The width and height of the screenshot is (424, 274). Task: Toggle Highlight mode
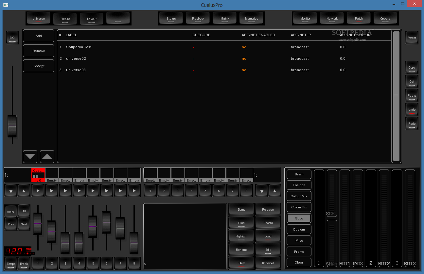(241, 236)
